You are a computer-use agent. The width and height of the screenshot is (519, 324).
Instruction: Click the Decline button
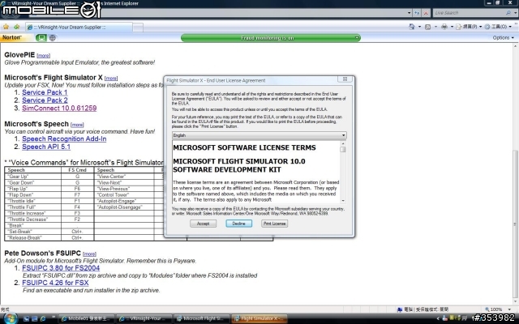(x=238, y=224)
